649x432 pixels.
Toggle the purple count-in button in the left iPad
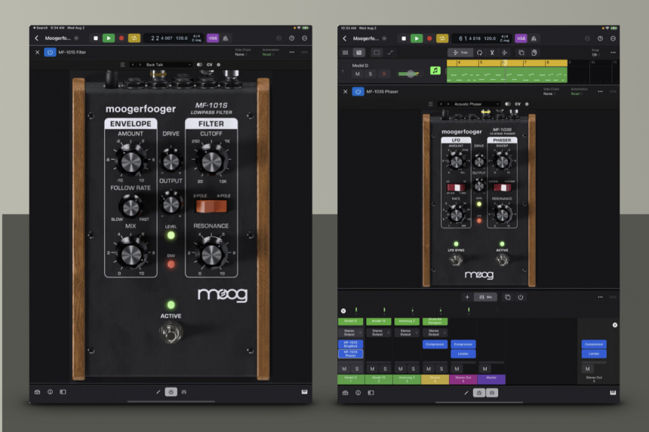click(213, 38)
